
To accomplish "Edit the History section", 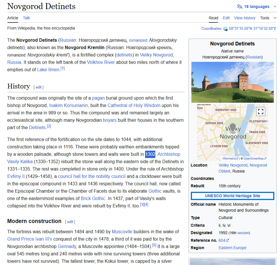I will [39, 87].
